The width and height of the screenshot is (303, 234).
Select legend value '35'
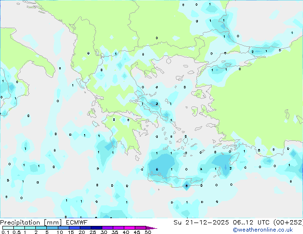[x=115, y=232]
